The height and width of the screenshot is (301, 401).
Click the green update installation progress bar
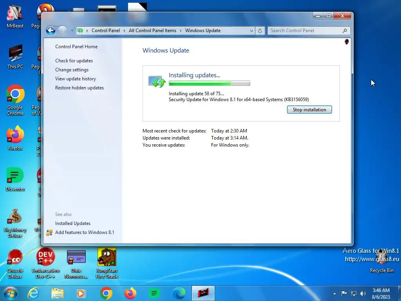pos(209,83)
